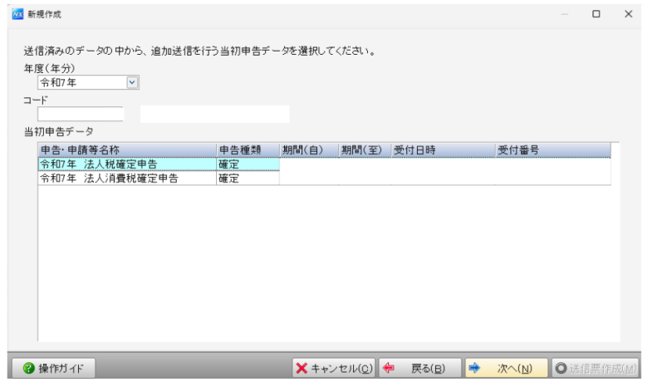Click 確定 cell in the 法人消費税確定申告 row
The height and width of the screenshot is (382, 648).
(x=248, y=179)
